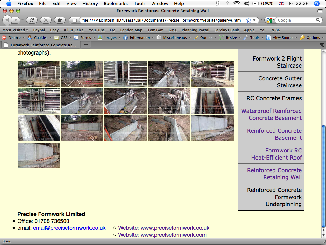This screenshot has height=245, width=326.
Task: Open the Edit menu
Action: pyautogui.click(x=57, y=4)
